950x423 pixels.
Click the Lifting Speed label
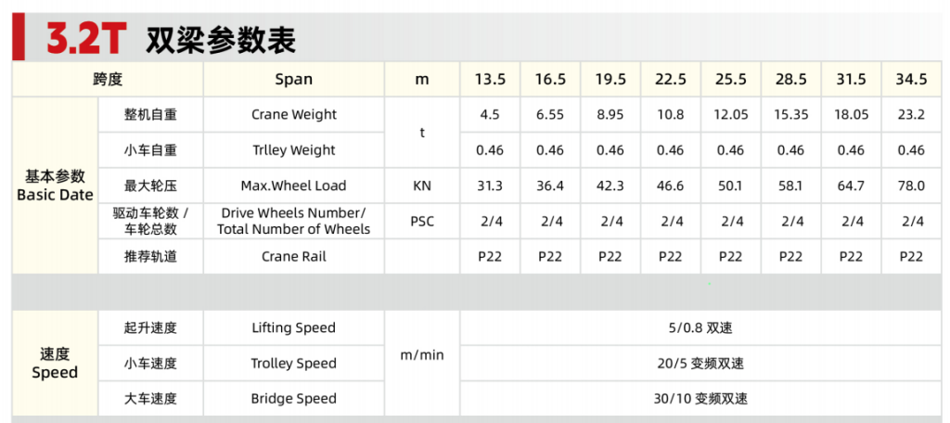coord(294,327)
